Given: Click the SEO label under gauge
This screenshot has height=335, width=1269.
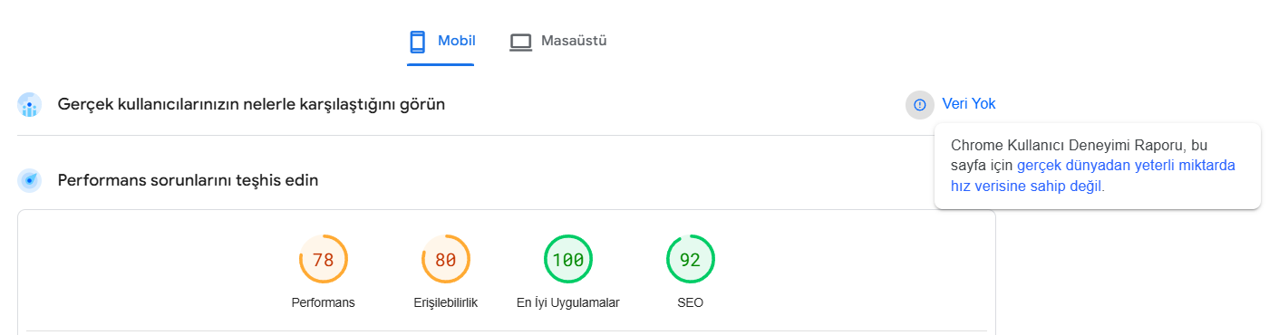Looking at the screenshot, I should [x=690, y=303].
